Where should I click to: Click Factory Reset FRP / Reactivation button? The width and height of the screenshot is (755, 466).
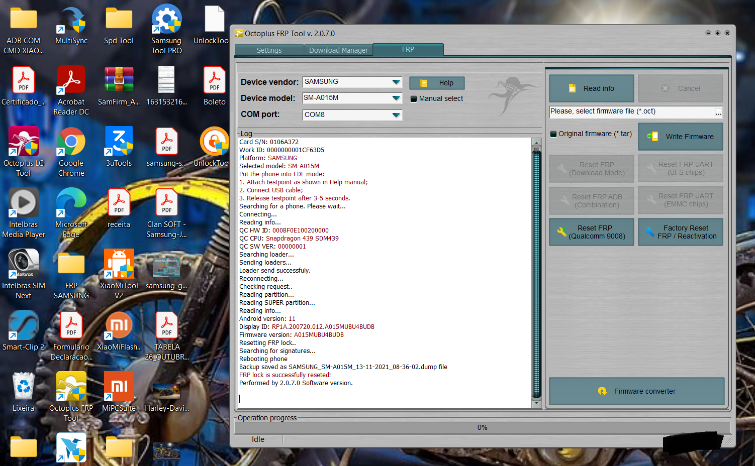[x=681, y=232]
